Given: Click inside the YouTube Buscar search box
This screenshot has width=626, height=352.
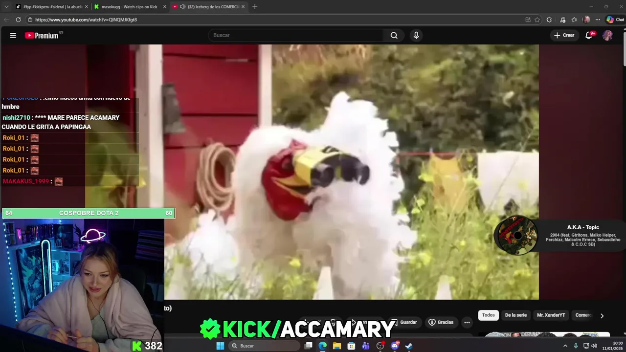Looking at the screenshot, I should [x=296, y=35].
